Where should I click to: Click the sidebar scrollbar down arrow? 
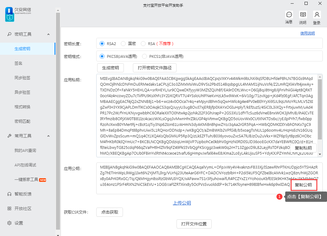coord(58,235)
